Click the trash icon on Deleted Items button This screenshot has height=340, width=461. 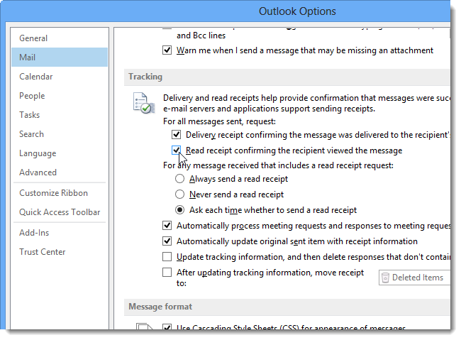point(385,278)
